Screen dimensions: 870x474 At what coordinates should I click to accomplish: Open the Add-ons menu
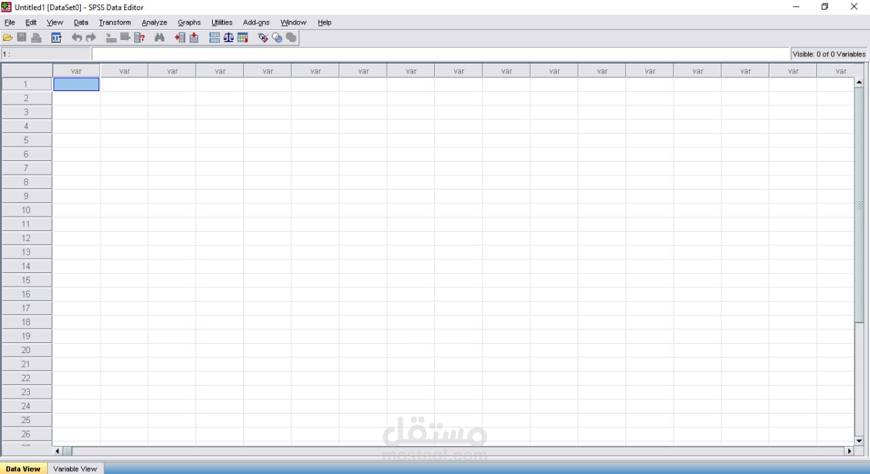[x=256, y=22]
